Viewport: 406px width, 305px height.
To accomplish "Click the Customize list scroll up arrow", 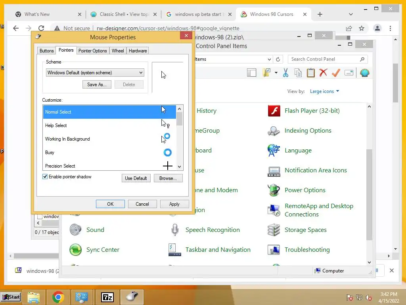I will coord(180,109).
